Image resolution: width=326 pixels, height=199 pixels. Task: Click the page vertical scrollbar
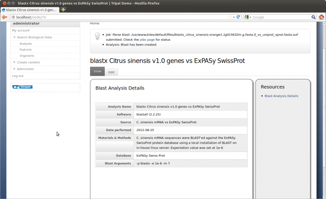(x=324, y=107)
